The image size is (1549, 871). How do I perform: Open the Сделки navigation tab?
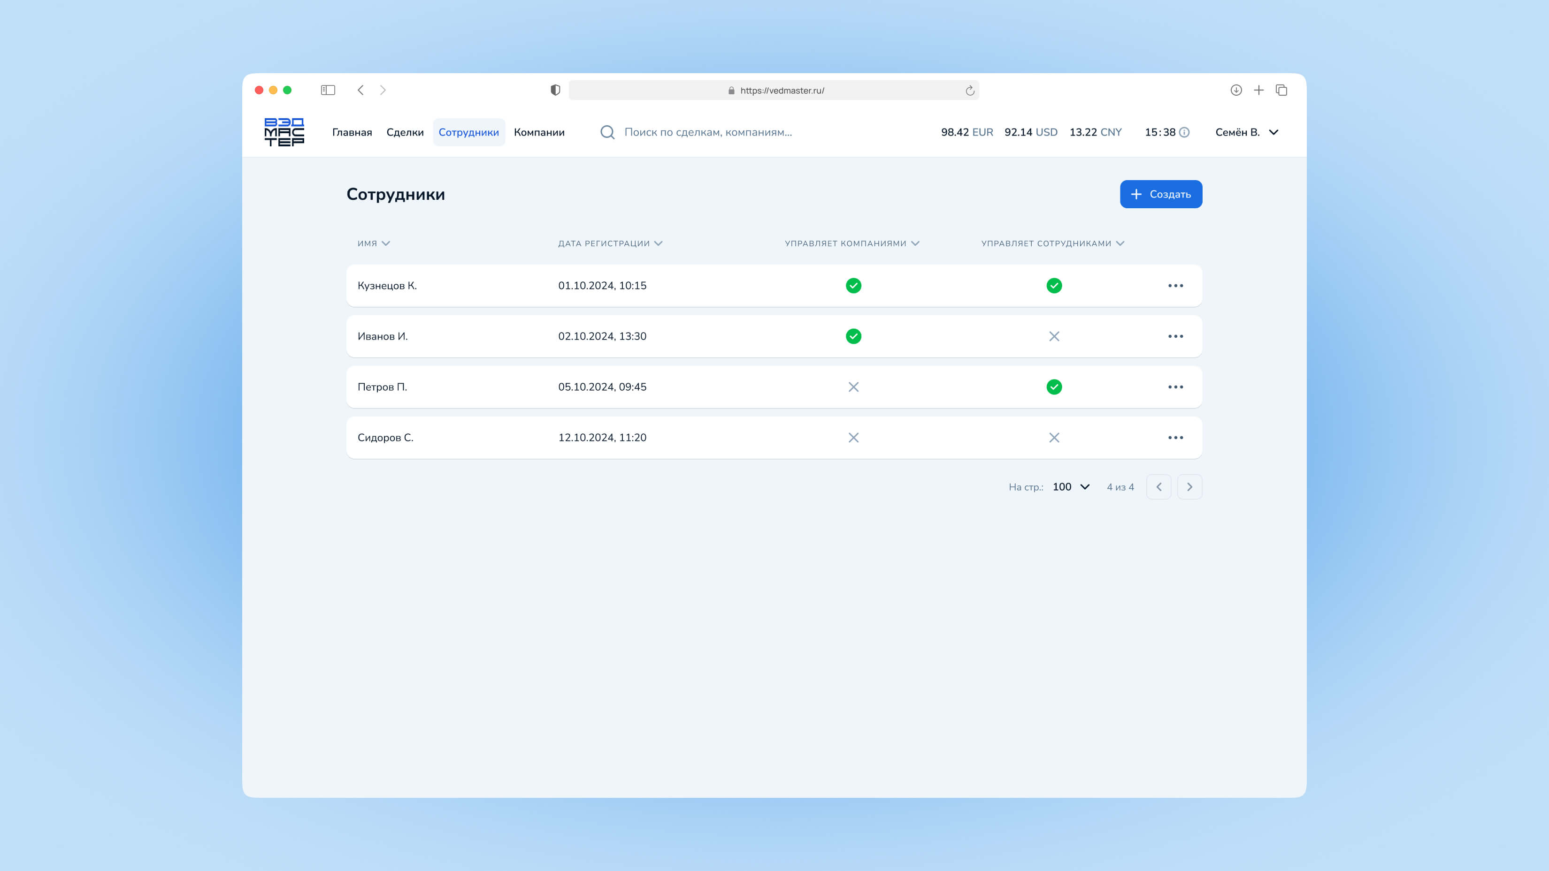click(405, 132)
